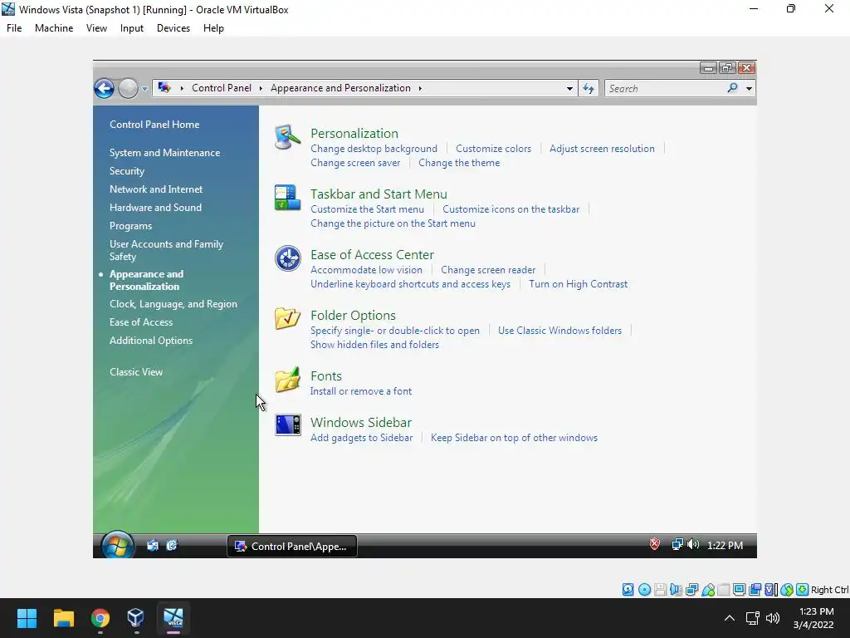Open Customize colors link
The height and width of the screenshot is (638, 850).
493,149
